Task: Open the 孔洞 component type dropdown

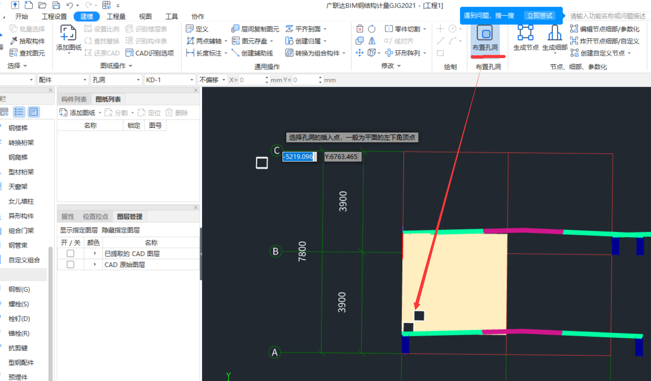Action: pos(117,80)
